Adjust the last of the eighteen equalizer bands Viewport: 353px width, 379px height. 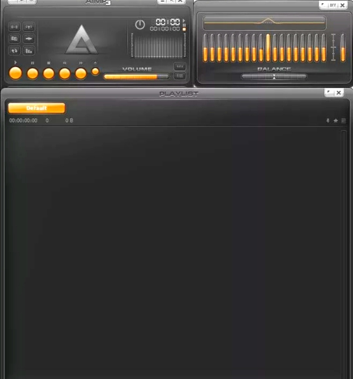coord(324,48)
